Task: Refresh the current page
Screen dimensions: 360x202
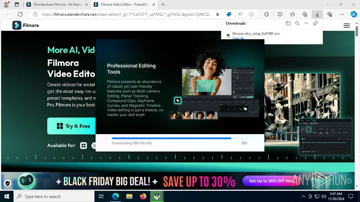Action: pos(20,14)
